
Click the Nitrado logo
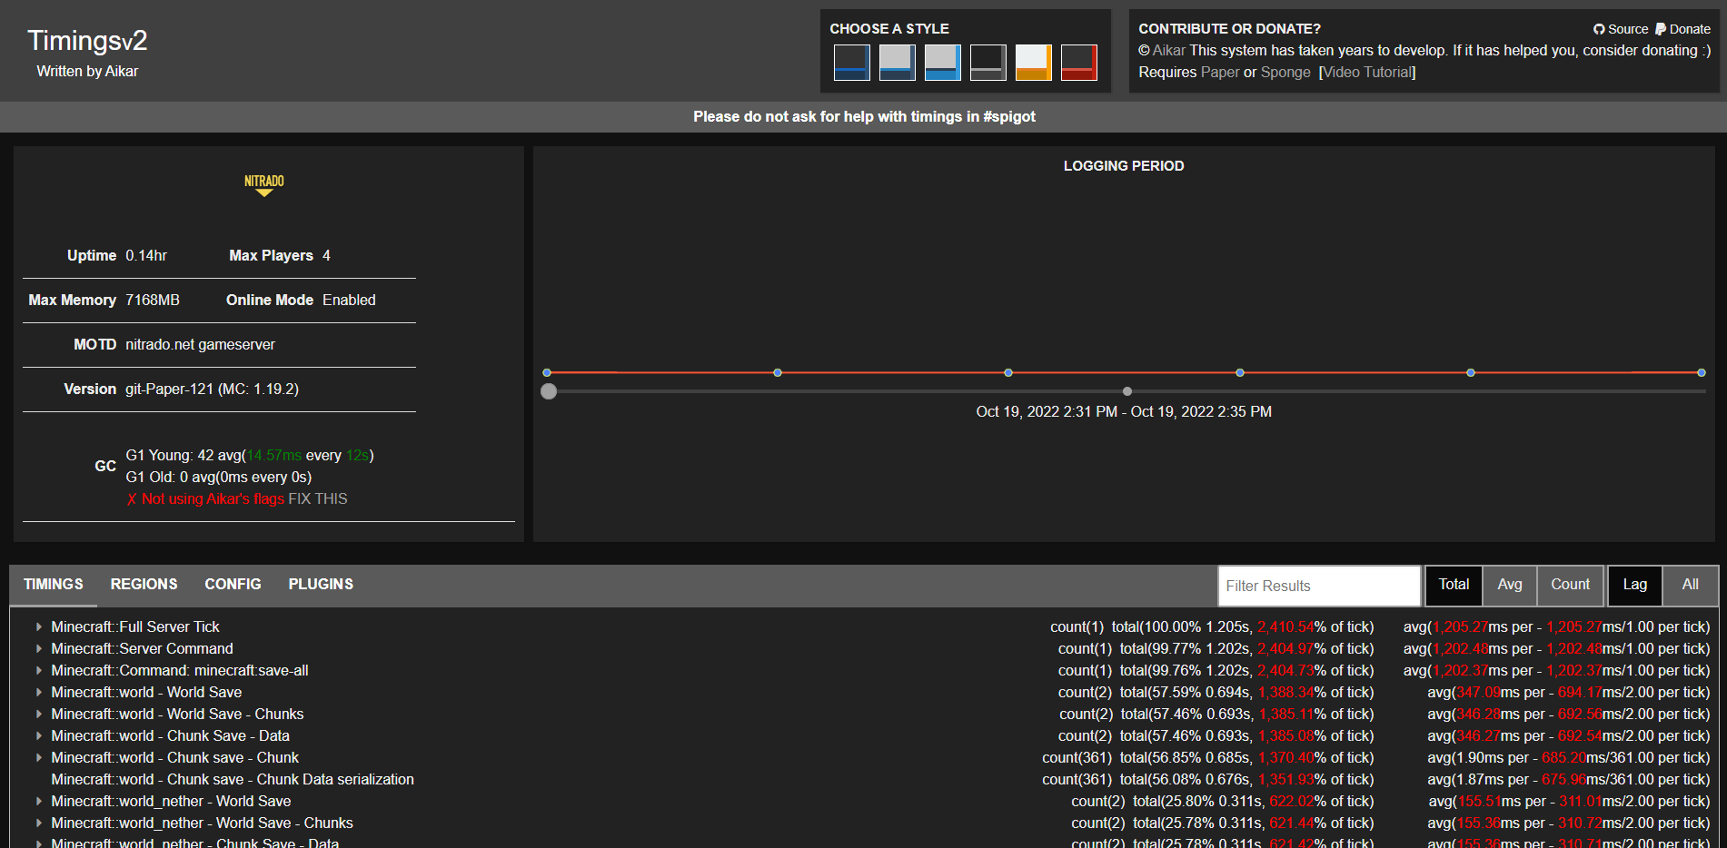(x=263, y=184)
